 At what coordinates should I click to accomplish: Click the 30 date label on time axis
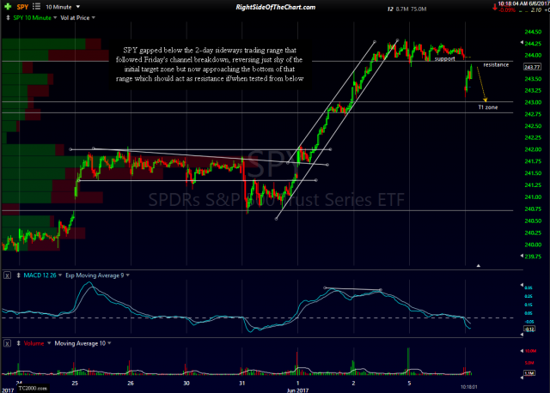pos(186,384)
